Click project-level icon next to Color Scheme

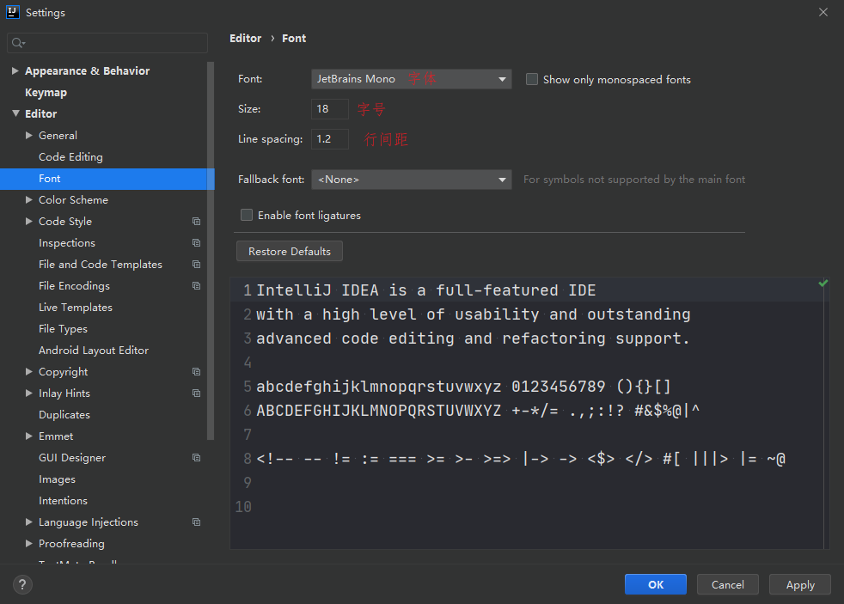click(197, 200)
